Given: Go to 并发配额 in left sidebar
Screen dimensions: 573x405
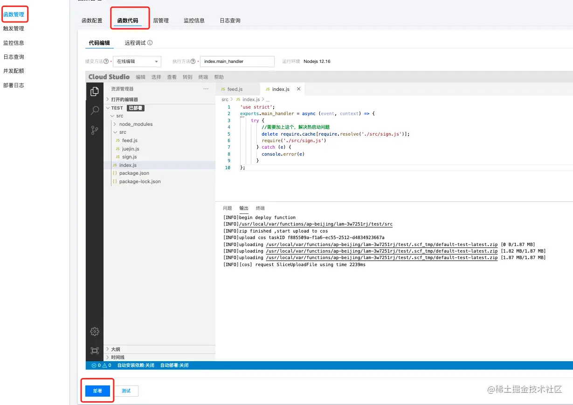Looking at the screenshot, I should tap(14, 71).
